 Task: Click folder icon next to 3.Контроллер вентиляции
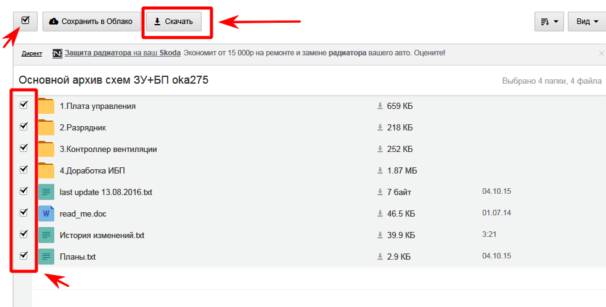(x=46, y=149)
